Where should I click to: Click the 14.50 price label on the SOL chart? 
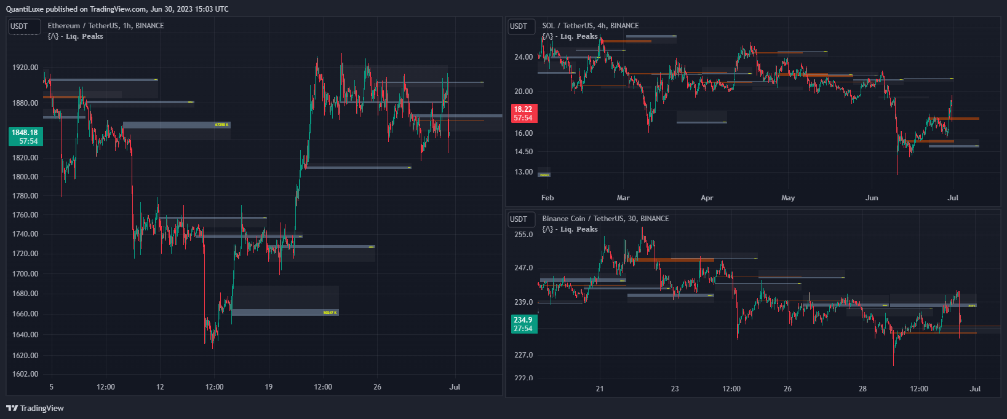(523, 152)
